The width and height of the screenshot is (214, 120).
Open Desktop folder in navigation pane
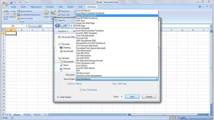(65, 48)
